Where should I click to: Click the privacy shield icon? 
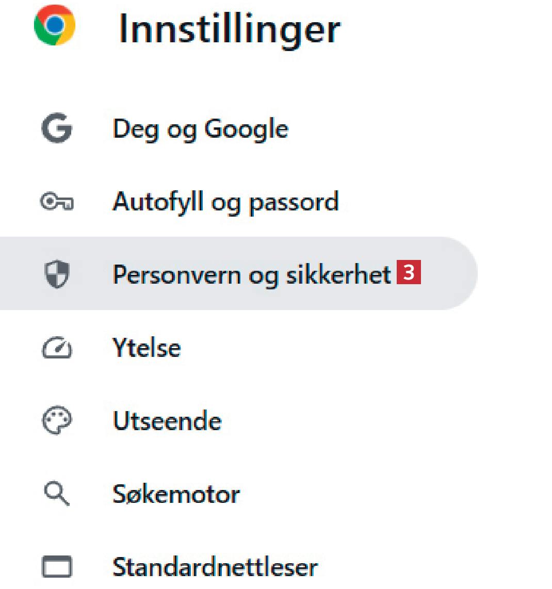tap(56, 274)
